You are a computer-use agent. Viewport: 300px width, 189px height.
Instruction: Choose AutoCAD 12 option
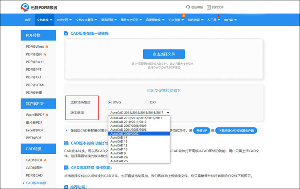coord(139,145)
